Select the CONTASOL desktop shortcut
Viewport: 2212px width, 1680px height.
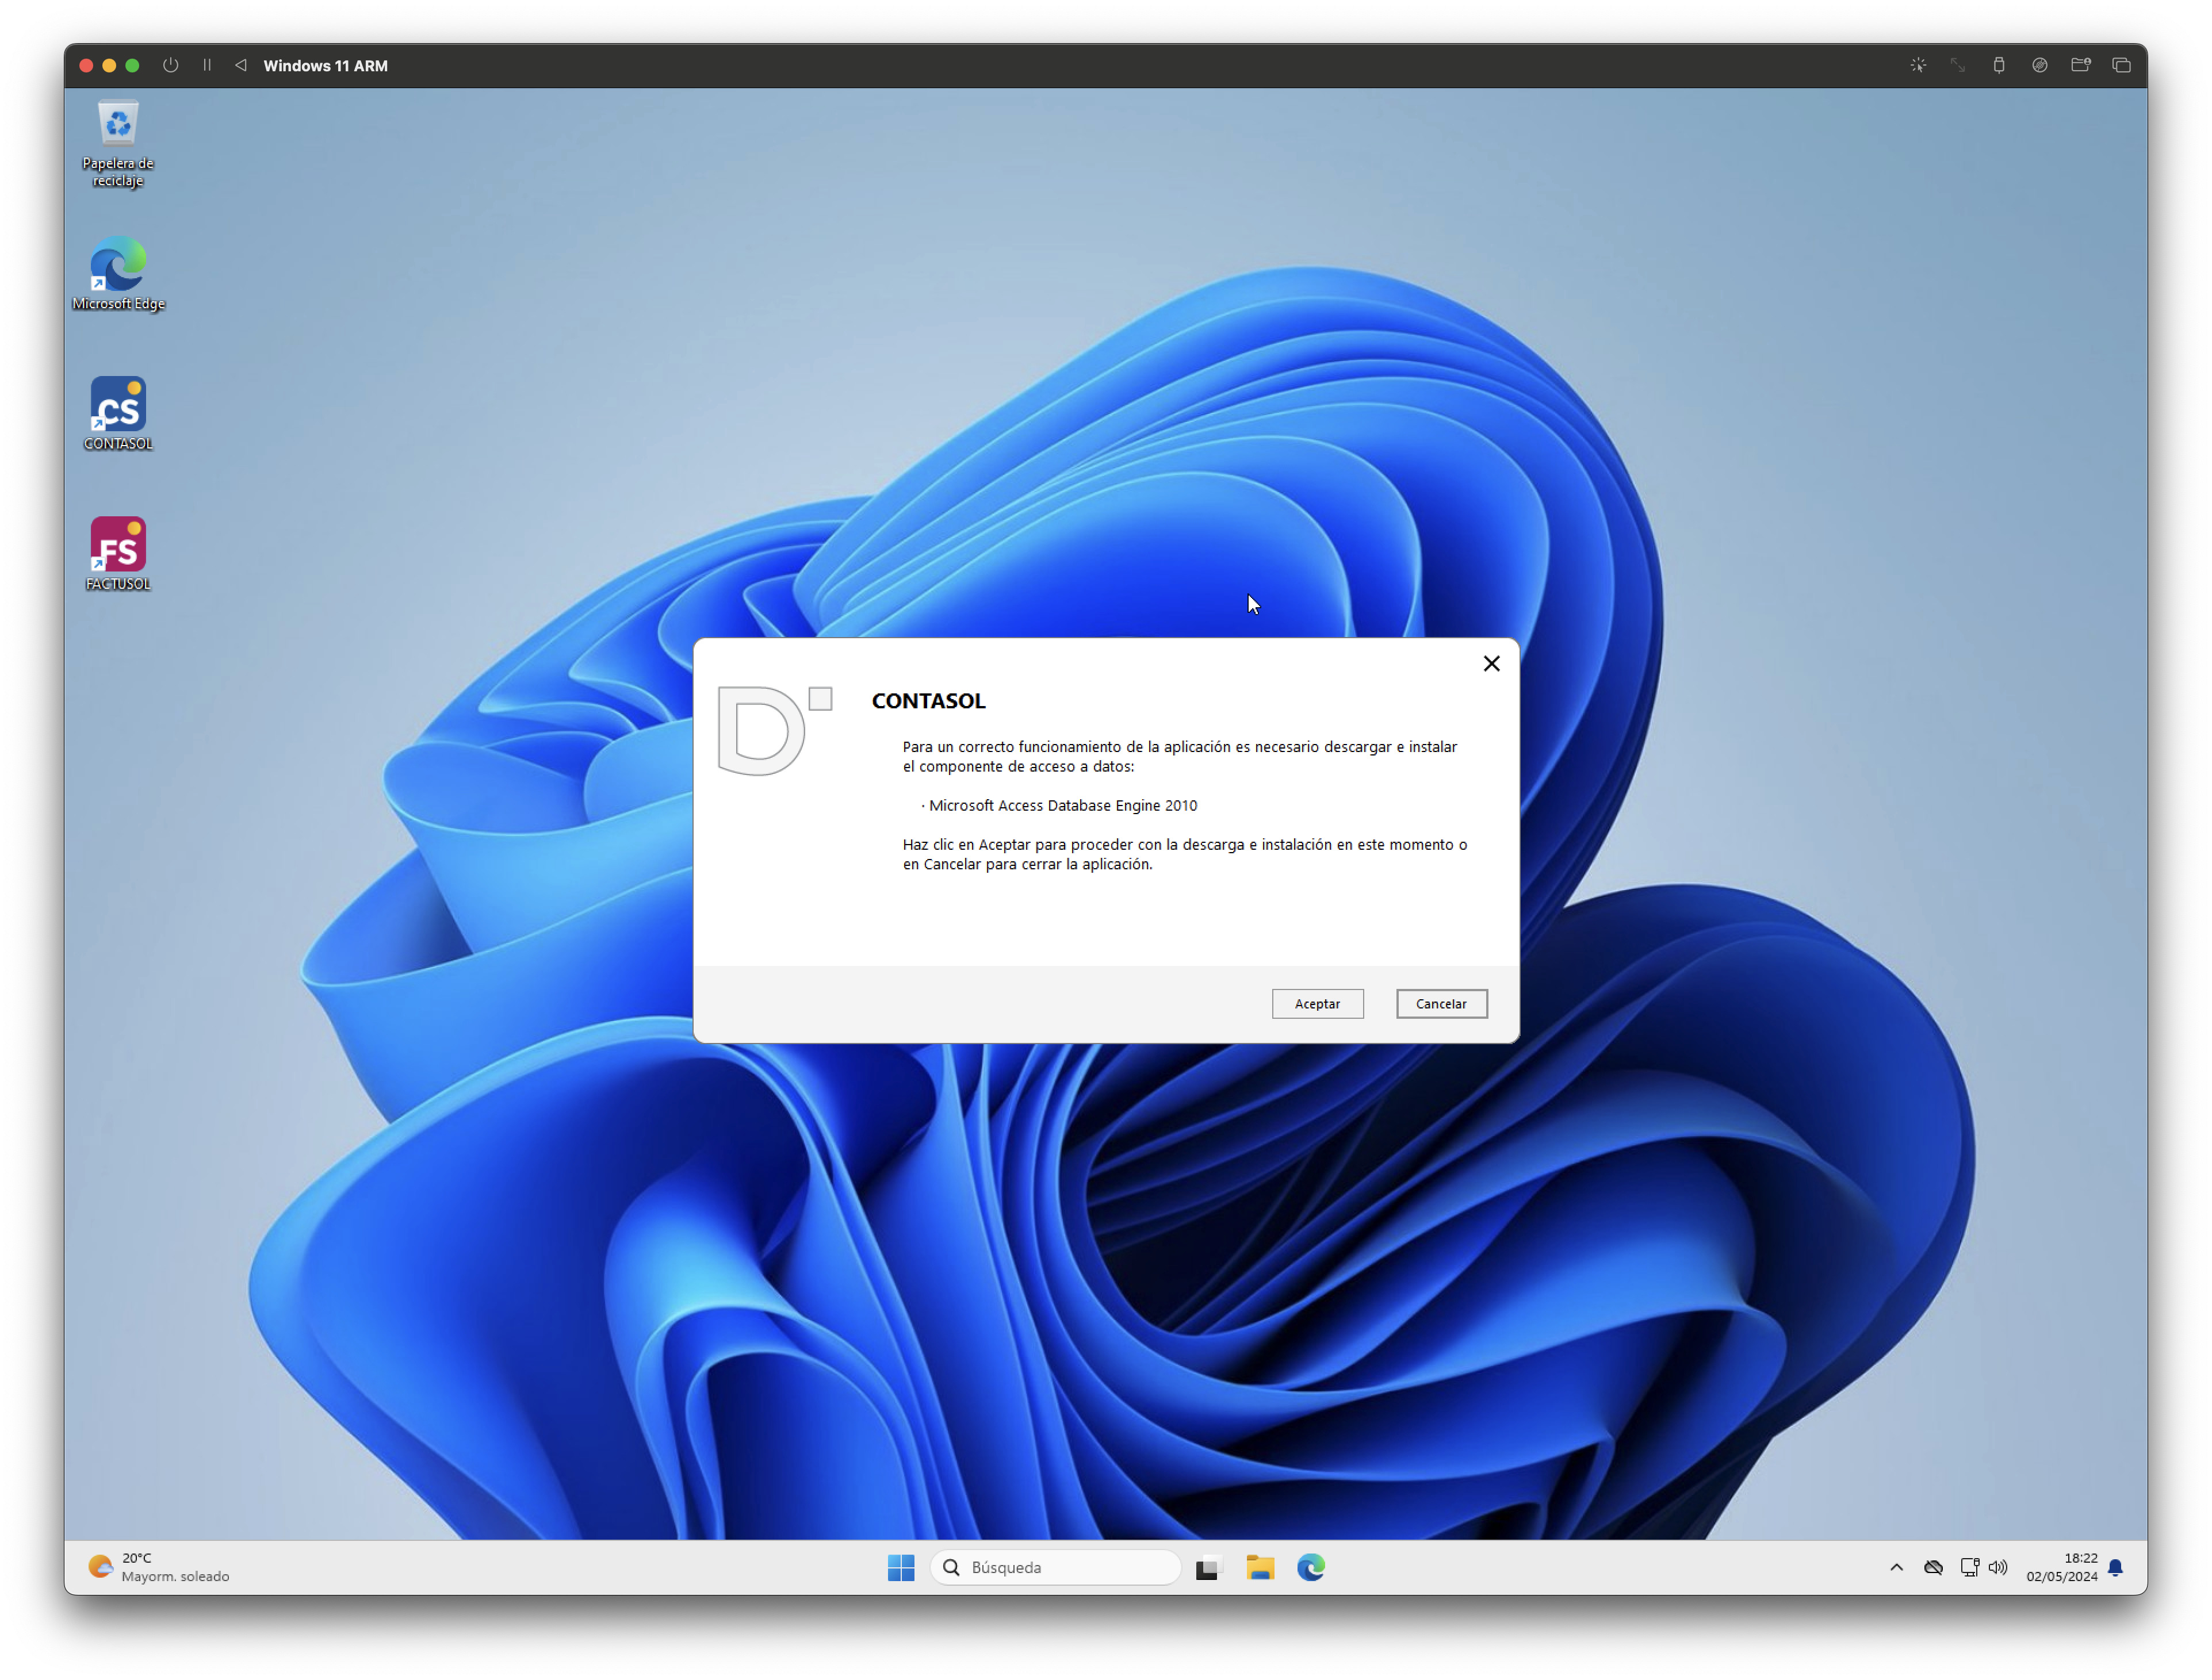click(x=118, y=413)
